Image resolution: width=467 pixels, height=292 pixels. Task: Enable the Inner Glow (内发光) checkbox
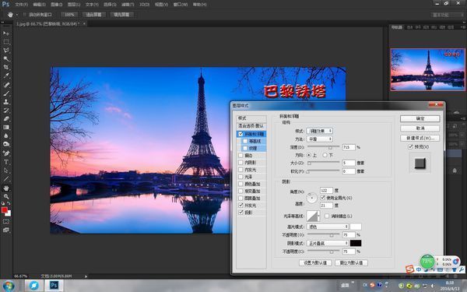(241, 170)
